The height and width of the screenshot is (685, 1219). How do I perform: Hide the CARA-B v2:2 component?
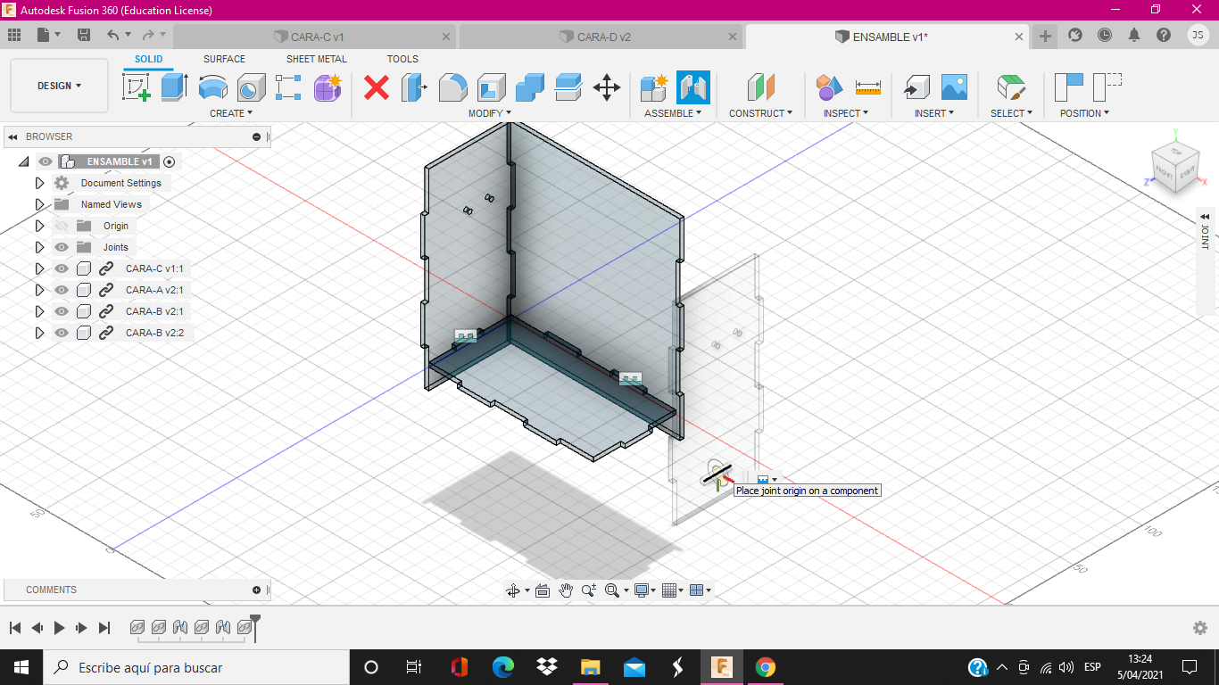[62, 333]
